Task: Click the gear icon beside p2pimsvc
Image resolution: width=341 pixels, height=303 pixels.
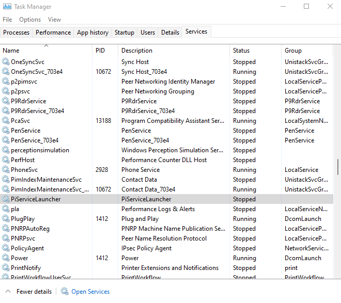Action: click(6, 81)
